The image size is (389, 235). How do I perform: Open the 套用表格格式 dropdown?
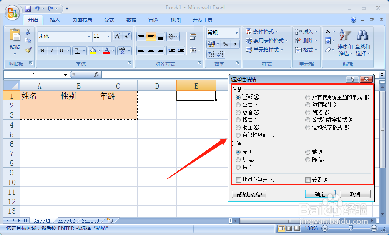pyautogui.click(x=267, y=41)
